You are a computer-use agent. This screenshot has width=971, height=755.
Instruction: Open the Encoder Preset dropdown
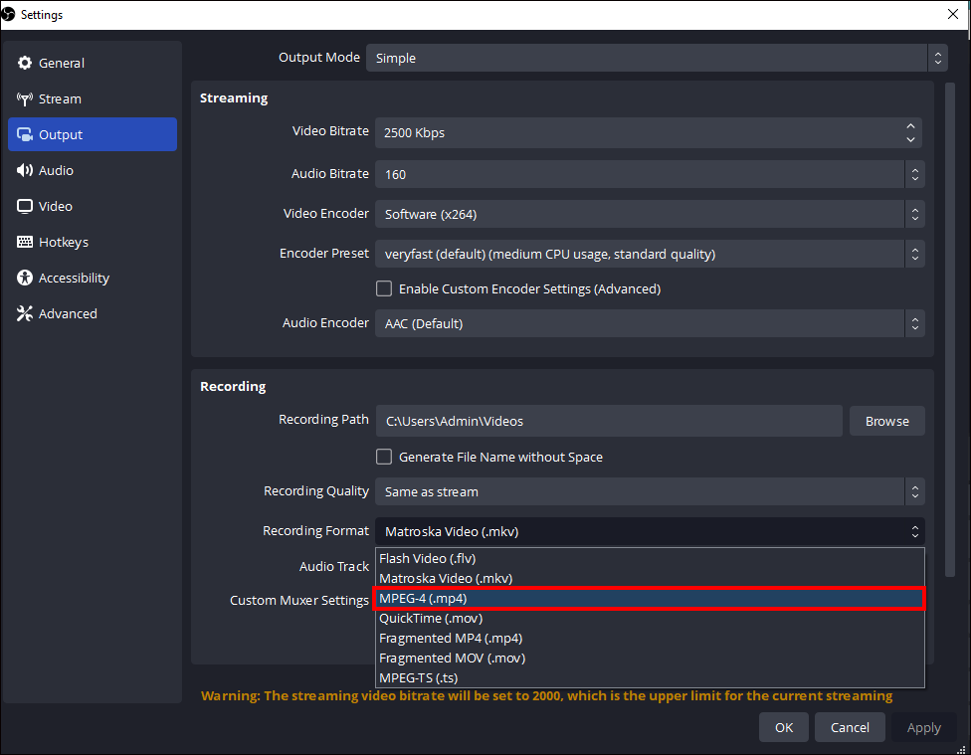point(649,254)
